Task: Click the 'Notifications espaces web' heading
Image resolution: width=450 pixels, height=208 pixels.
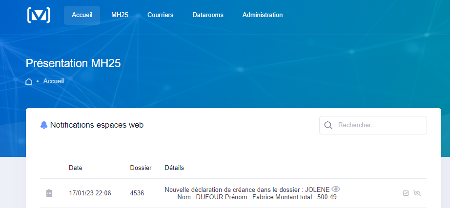Action: pos(97,125)
